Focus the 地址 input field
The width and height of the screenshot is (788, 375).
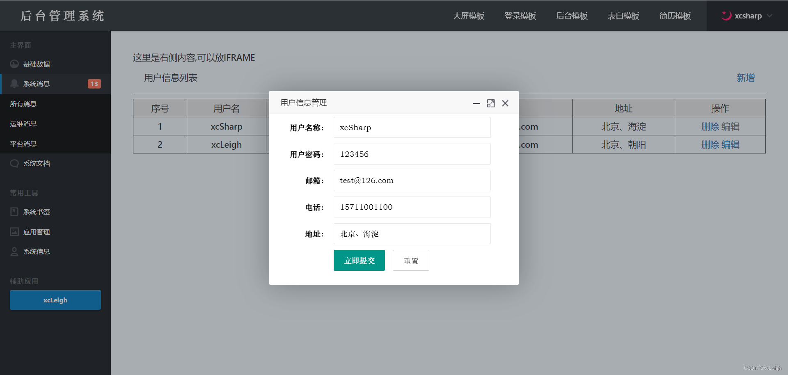tap(412, 234)
